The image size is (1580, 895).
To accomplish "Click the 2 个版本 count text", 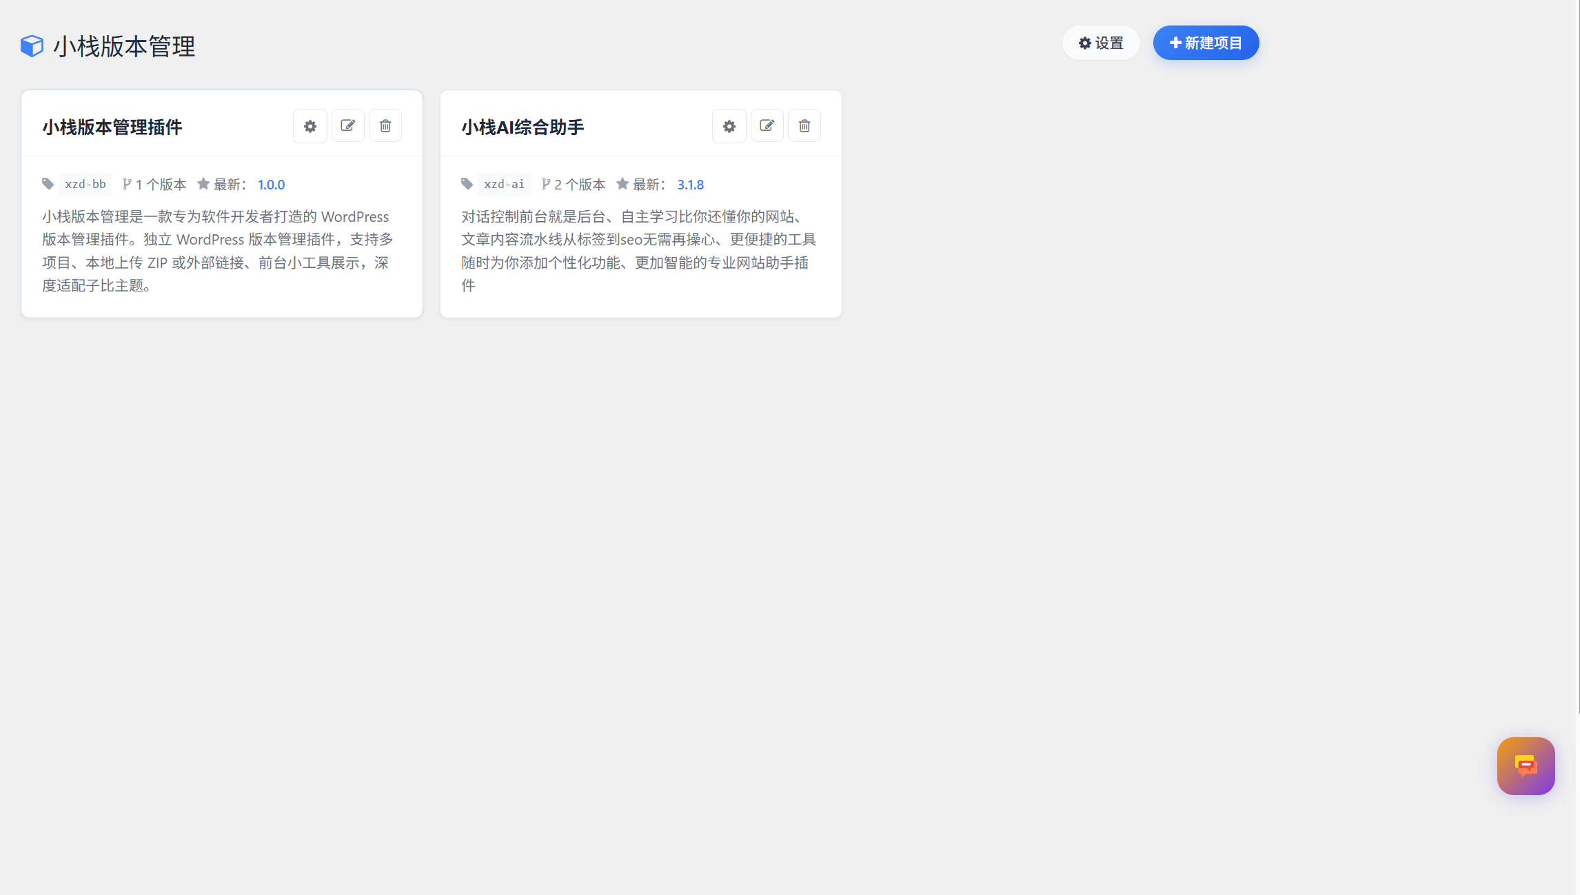I will click(x=580, y=185).
